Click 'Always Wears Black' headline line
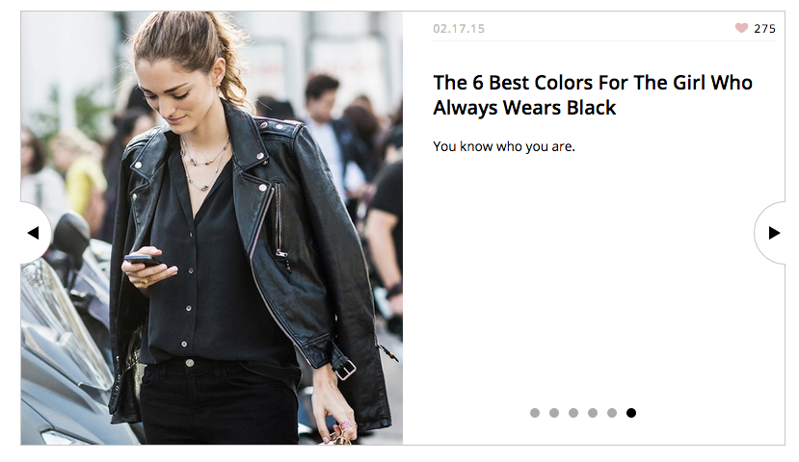 tap(524, 108)
